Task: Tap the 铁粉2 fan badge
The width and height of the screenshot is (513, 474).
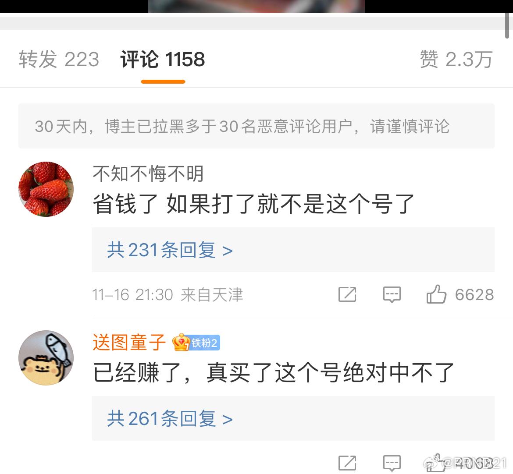Action: point(205,343)
